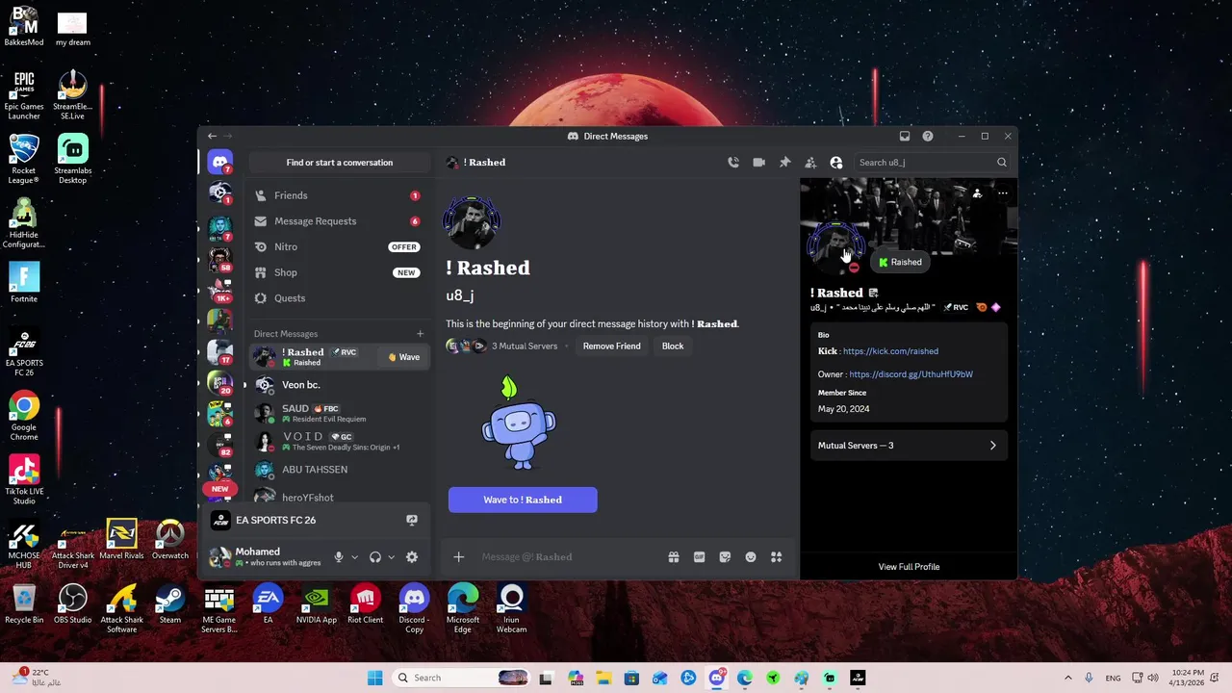
Task: Open the Friends page
Action: (x=338, y=195)
